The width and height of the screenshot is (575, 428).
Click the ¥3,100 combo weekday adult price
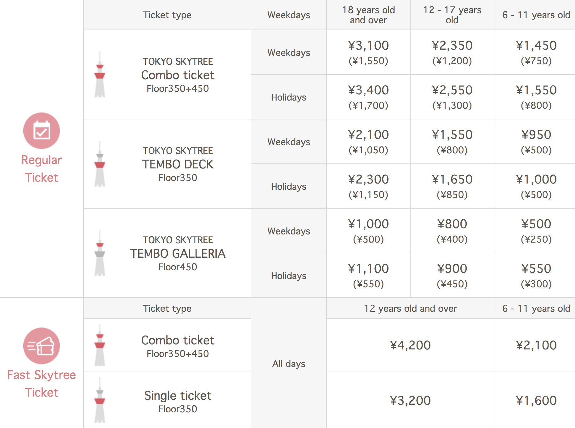(368, 46)
